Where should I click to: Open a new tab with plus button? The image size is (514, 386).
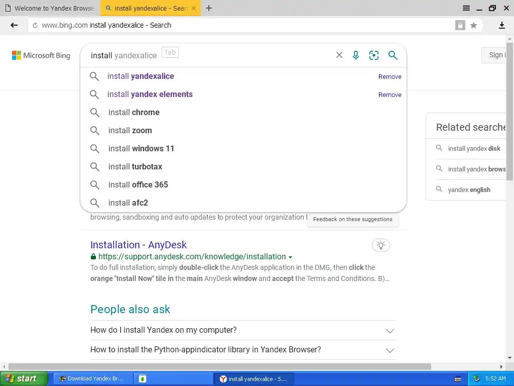(x=209, y=8)
